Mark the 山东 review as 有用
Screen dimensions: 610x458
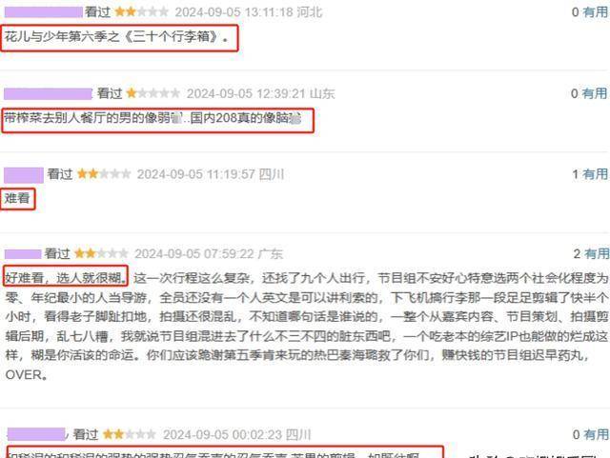click(595, 93)
